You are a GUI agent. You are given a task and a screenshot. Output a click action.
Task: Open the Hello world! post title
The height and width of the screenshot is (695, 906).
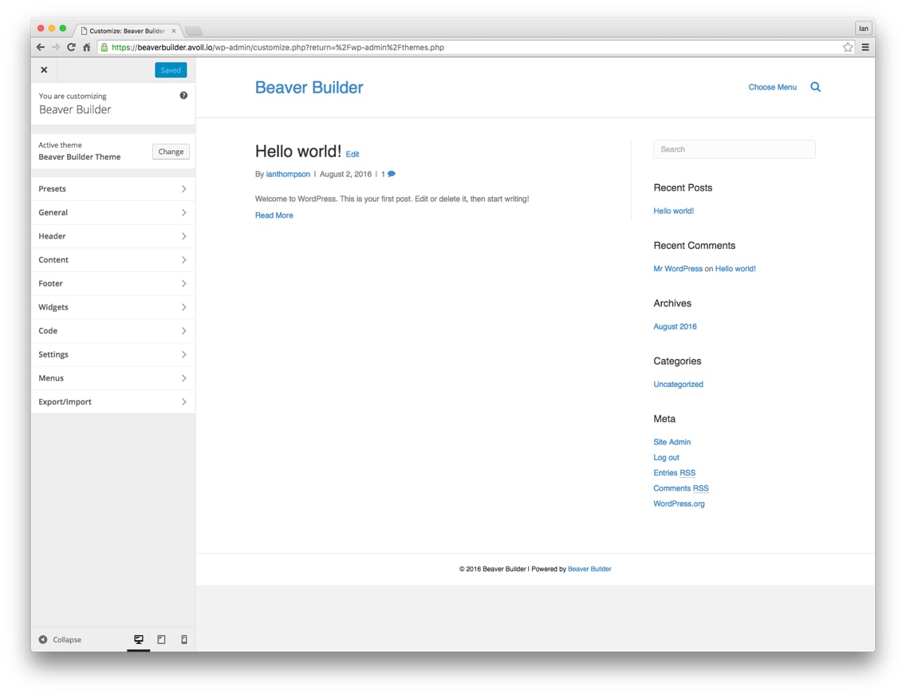pos(298,152)
